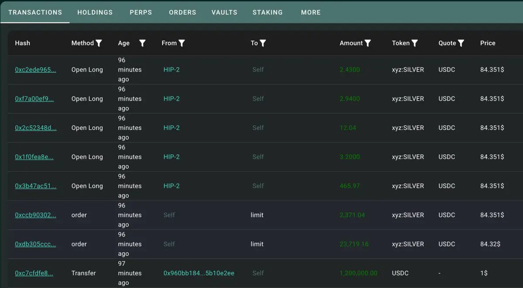Image resolution: width=523 pixels, height=288 pixels.
Task: Click the Hash column header
Action: (23, 43)
